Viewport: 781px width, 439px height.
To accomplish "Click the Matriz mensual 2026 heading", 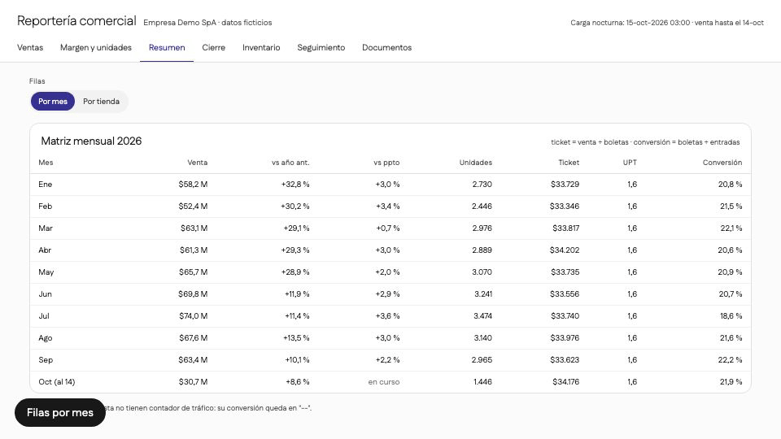I will point(91,141).
